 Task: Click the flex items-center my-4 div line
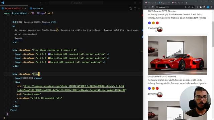click(x=45, y=50)
